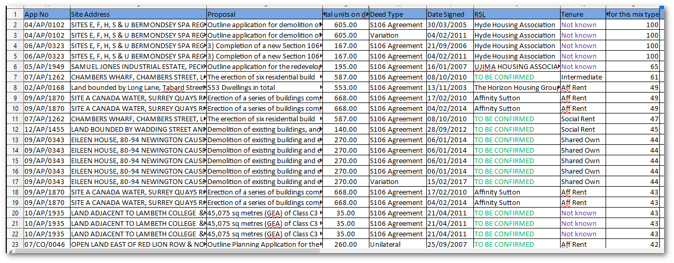Select the 140.00 units cell
Screen dimensions: 674x263
tap(345, 130)
